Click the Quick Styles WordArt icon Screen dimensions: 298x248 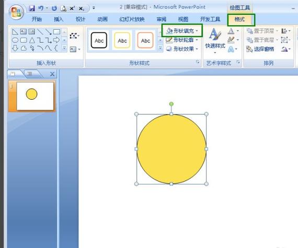(215, 40)
